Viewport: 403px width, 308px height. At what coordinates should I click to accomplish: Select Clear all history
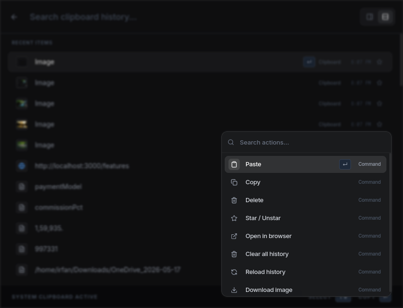pos(306,254)
